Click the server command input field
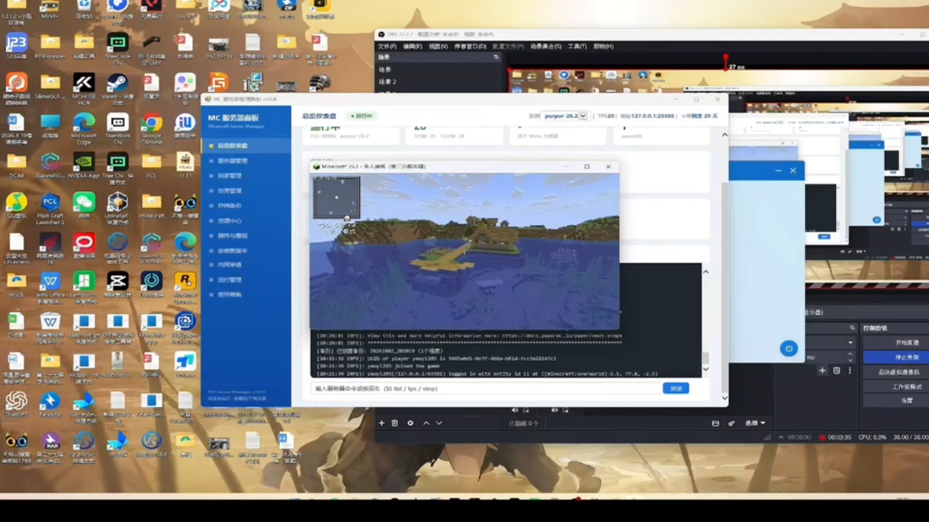 (x=485, y=388)
